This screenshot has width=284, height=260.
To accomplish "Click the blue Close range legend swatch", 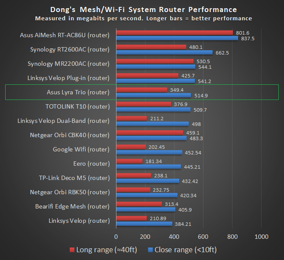I will pyautogui.click(x=151, y=250).
